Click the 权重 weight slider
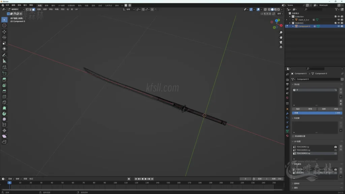The image size is (345, 194). (317, 113)
